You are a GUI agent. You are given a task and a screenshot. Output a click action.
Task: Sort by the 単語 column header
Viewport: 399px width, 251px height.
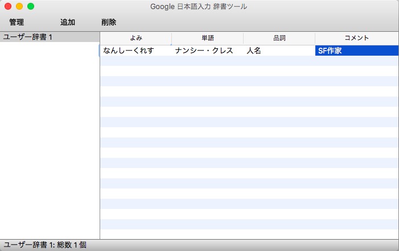click(208, 38)
